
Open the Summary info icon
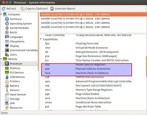[7, 19]
